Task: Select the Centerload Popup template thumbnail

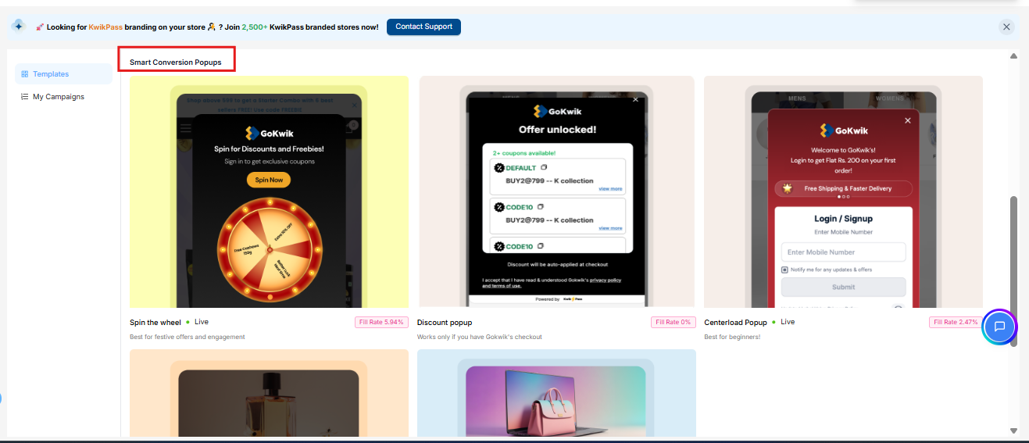Action: coord(843,191)
